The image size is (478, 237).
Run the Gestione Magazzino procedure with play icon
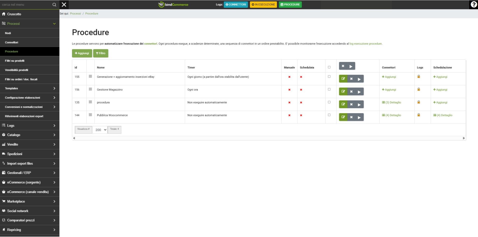359,92
